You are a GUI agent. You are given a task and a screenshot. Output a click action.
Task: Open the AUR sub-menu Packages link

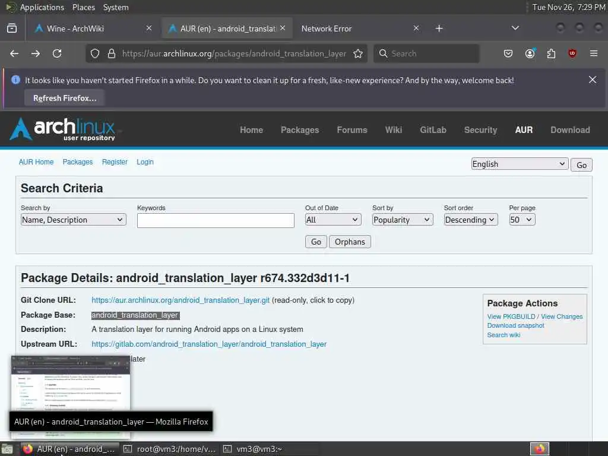(x=78, y=161)
